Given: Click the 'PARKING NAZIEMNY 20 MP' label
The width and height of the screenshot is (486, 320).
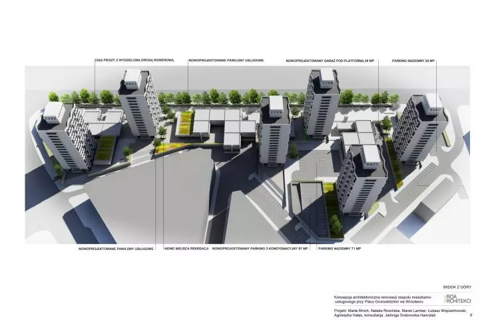Looking at the screenshot, I should [413, 61].
